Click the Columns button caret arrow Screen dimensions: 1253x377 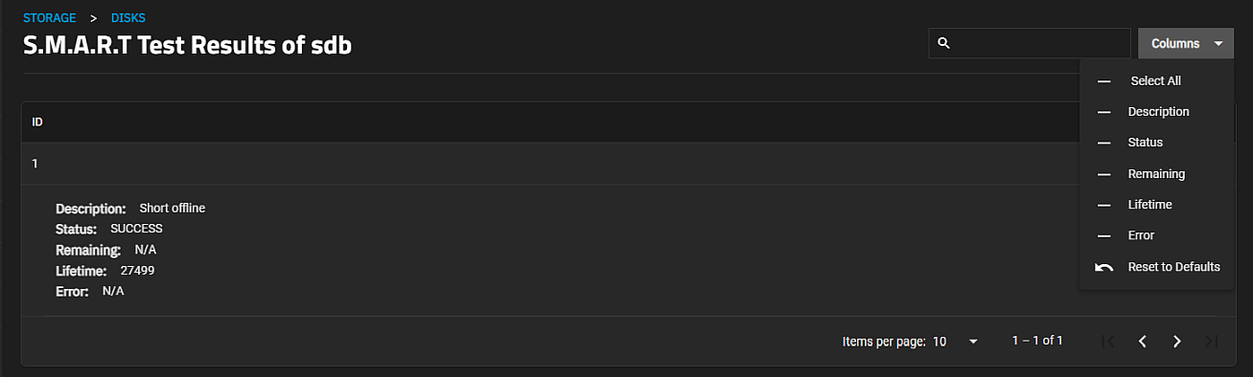coord(1218,44)
